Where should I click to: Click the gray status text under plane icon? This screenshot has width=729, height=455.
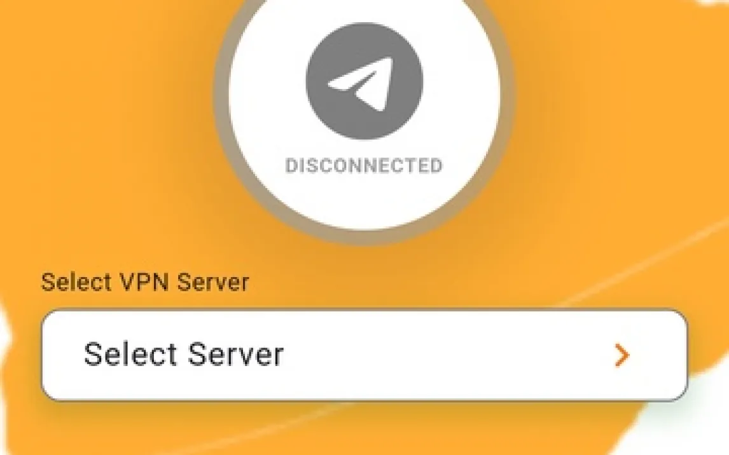[x=364, y=166]
